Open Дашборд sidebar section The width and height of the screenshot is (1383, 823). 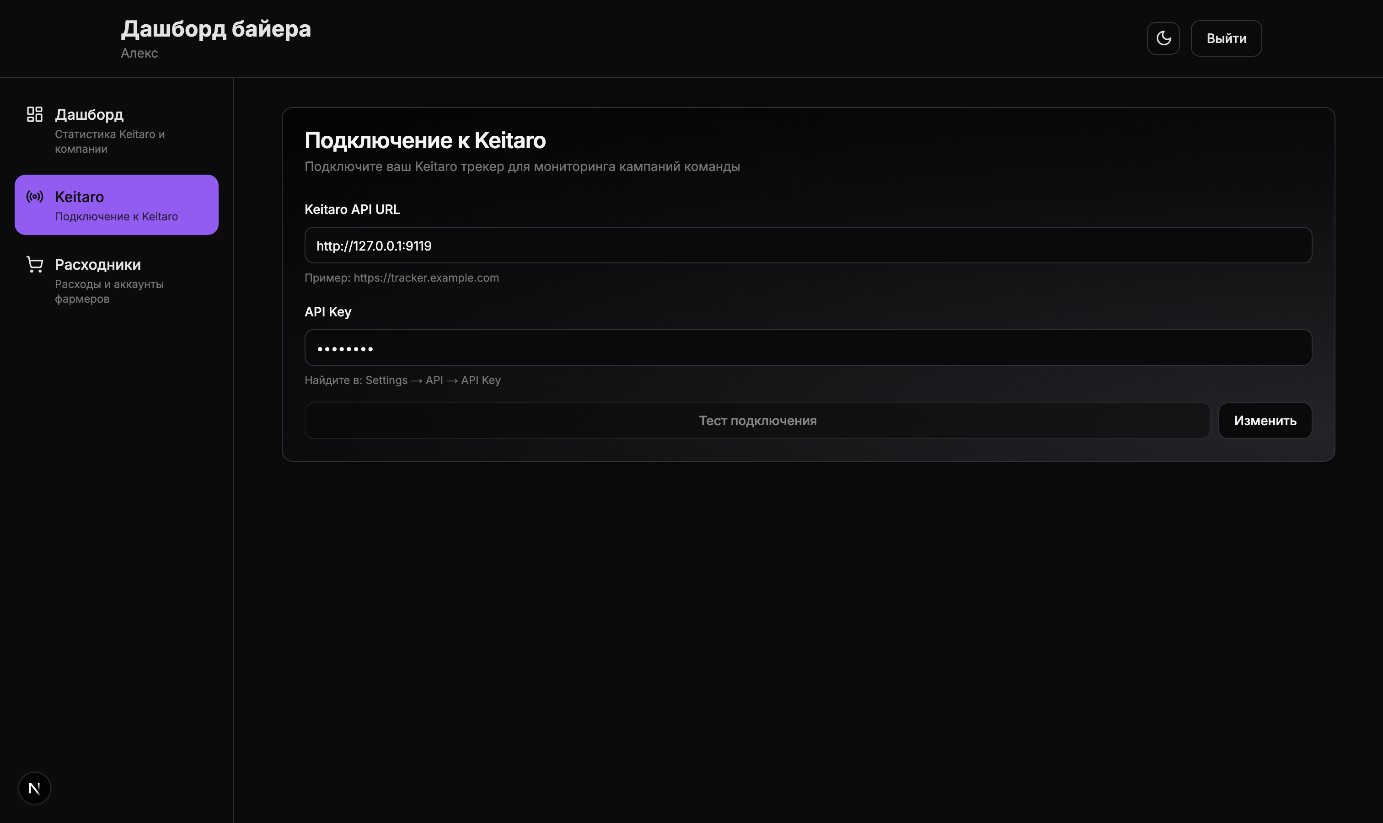(117, 130)
